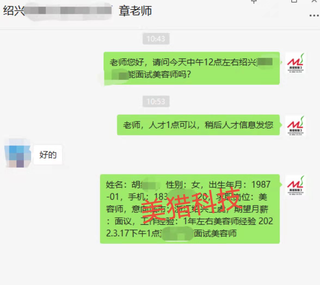Click the 章老师 chat title
Screen dimensions: 320x285
(135, 11)
